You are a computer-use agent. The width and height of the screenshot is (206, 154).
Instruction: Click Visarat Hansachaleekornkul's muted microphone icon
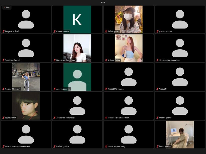(x=3, y=146)
